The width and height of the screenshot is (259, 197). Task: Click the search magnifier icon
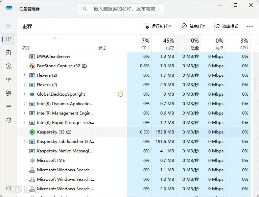click(x=85, y=9)
